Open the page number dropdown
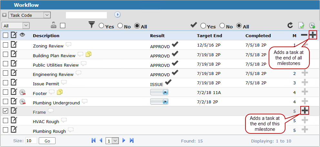 (x=113, y=141)
